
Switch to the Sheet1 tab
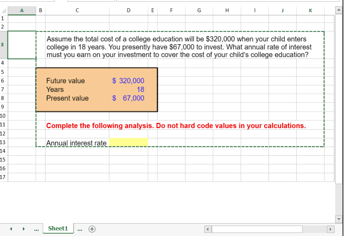coord(58,228)
